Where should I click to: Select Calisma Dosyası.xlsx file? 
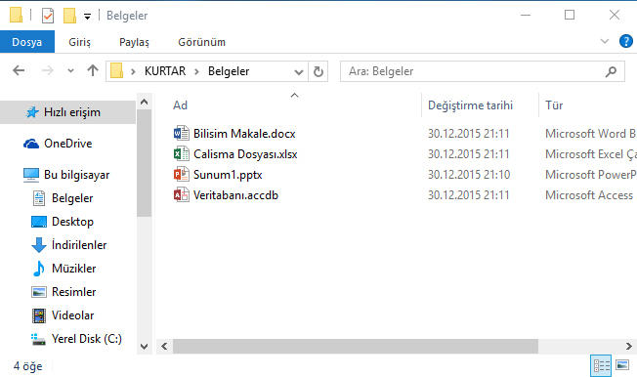coord(245,154)
